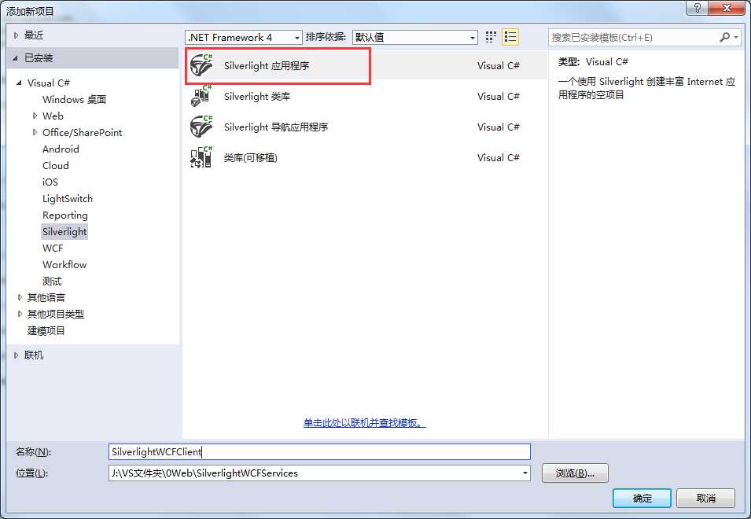Open the search options dropdown arrow
The height and width of the screenshot is (519, 751).
(736, 37)
